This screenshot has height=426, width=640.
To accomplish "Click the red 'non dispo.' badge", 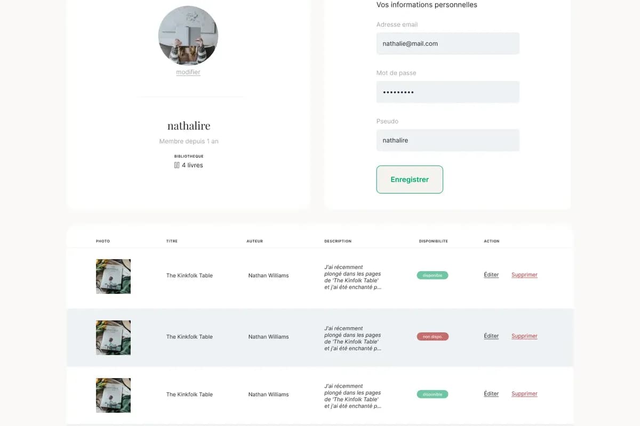I will coord(432,337).
